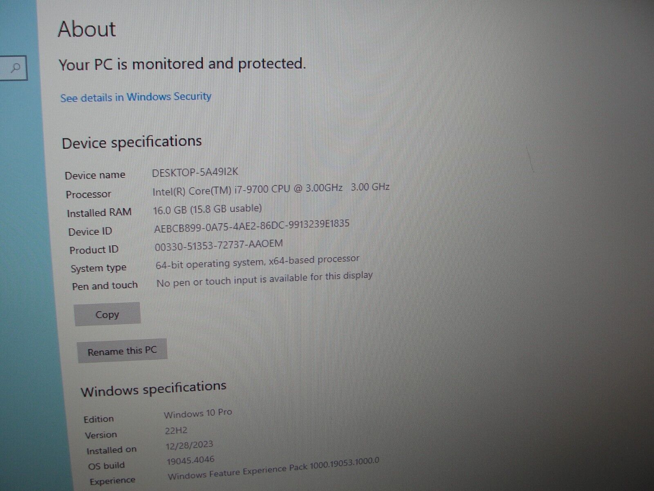
Task: Click the Rename this PC button
Action: coord(122,351)
